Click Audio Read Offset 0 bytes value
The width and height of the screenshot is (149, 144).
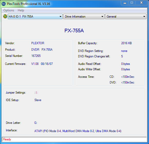[x=126, y=64]
